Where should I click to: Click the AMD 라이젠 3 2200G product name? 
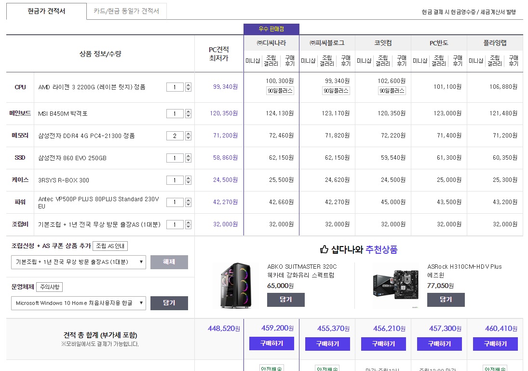point(92,87)
